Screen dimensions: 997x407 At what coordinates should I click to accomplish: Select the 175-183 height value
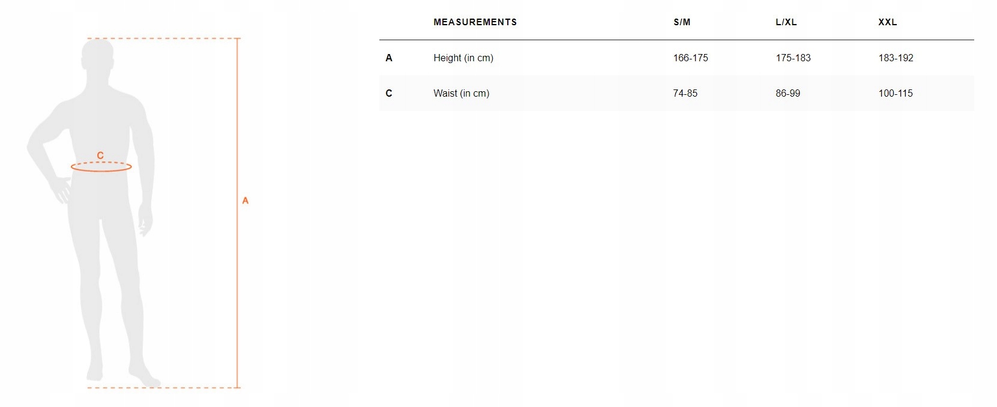pos(793,58)
